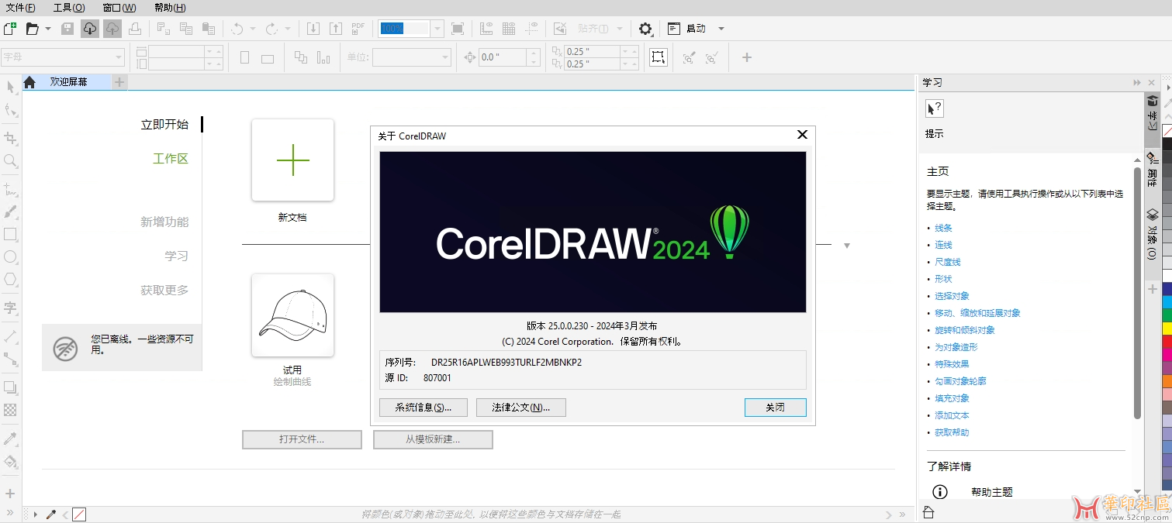1172x523 pixels.
Task: Click the open folder icon
Action: (x=33, y=29)
